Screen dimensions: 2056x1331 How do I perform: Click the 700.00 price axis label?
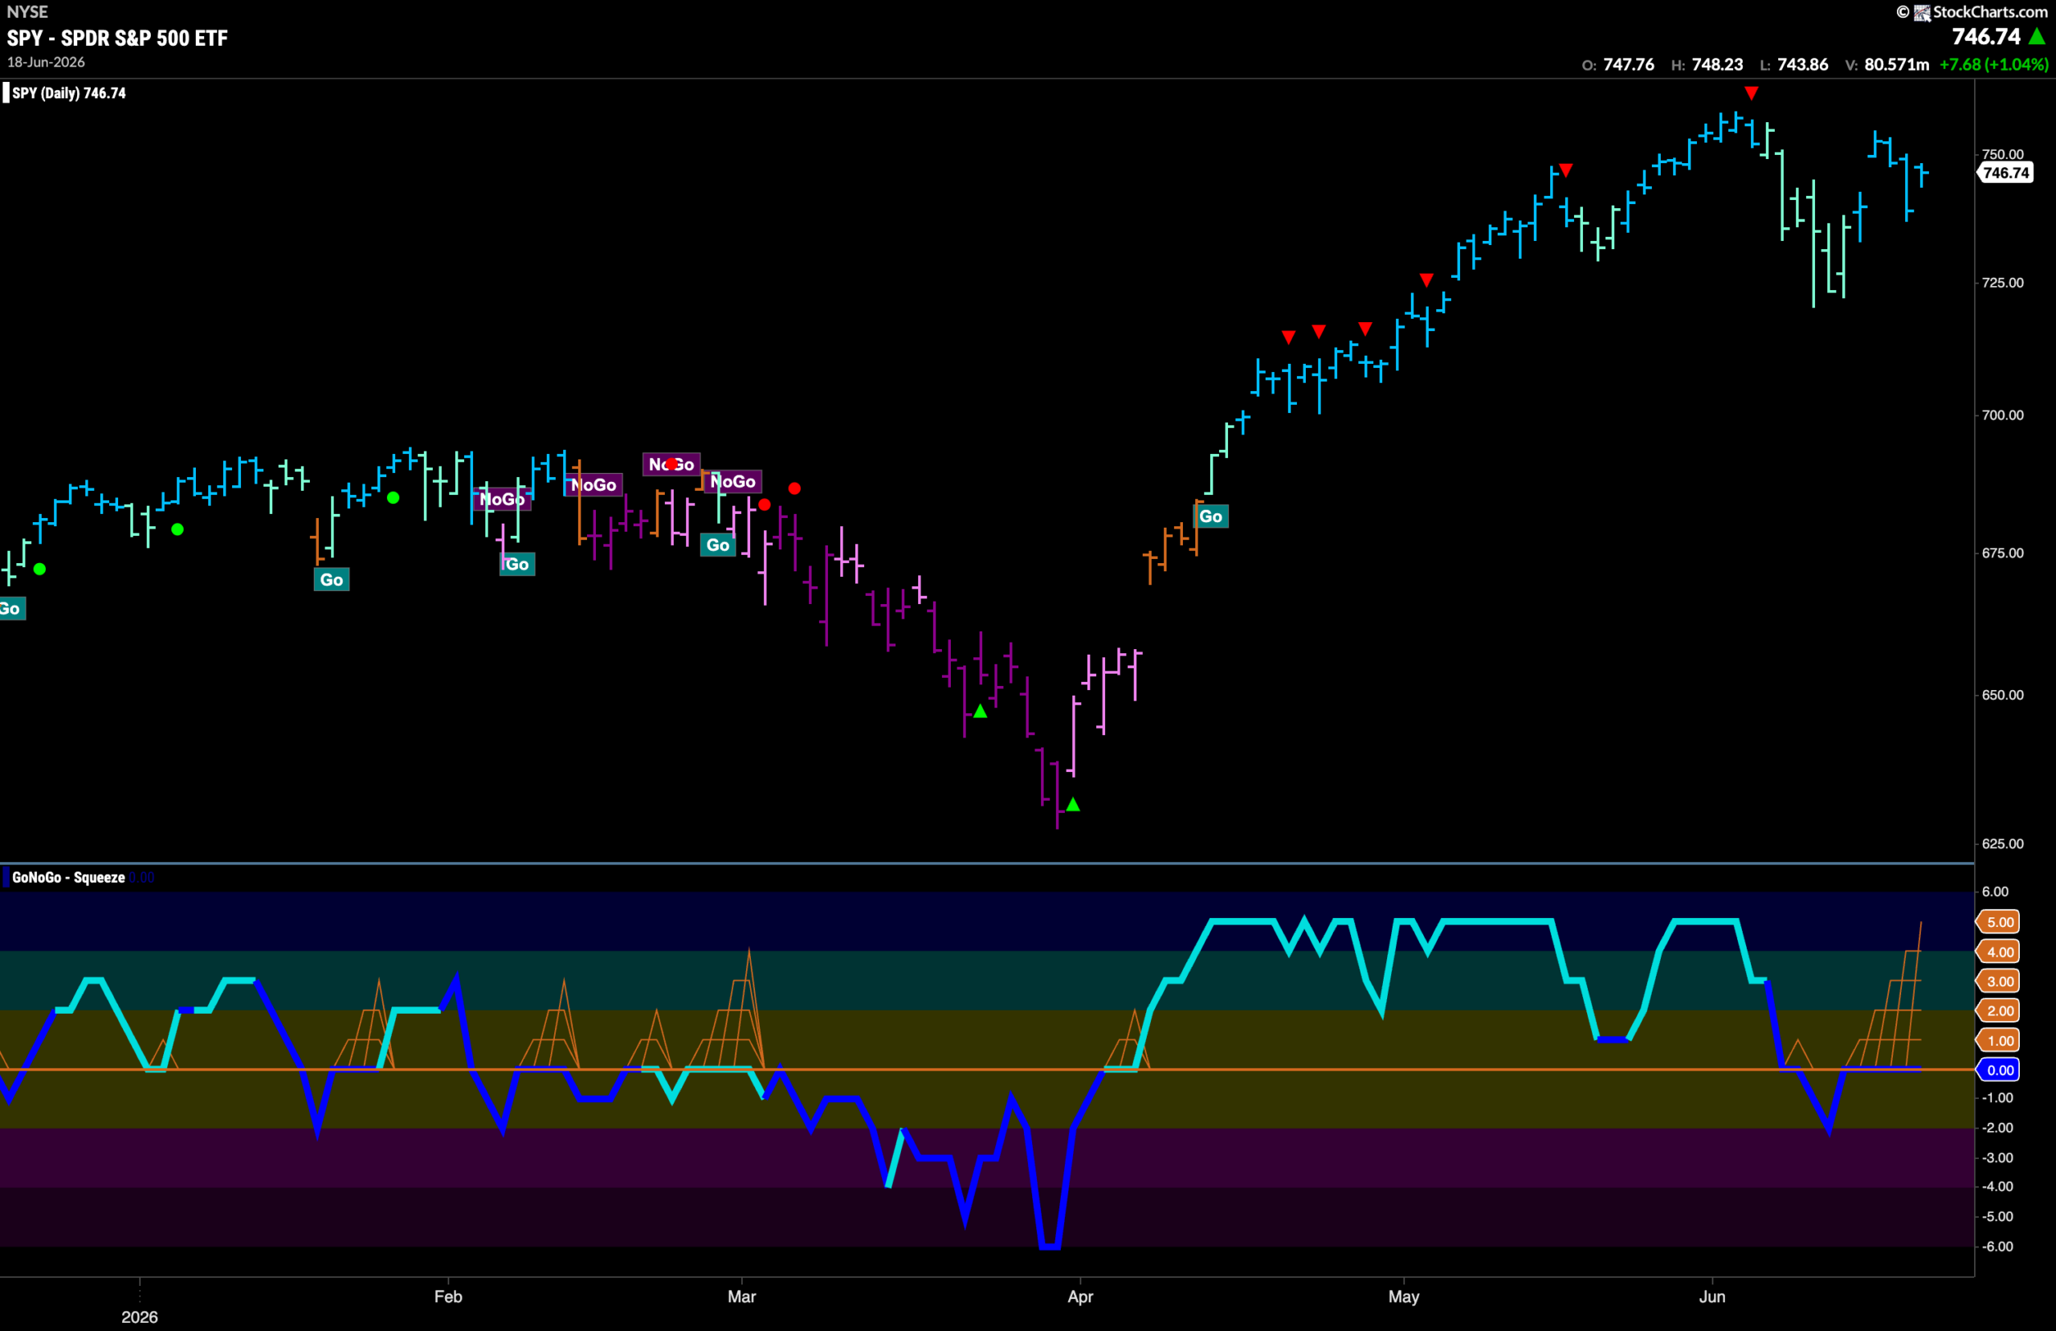click(x=2002, y=414)
